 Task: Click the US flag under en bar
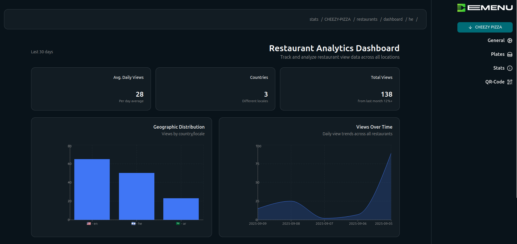[89, 224]
